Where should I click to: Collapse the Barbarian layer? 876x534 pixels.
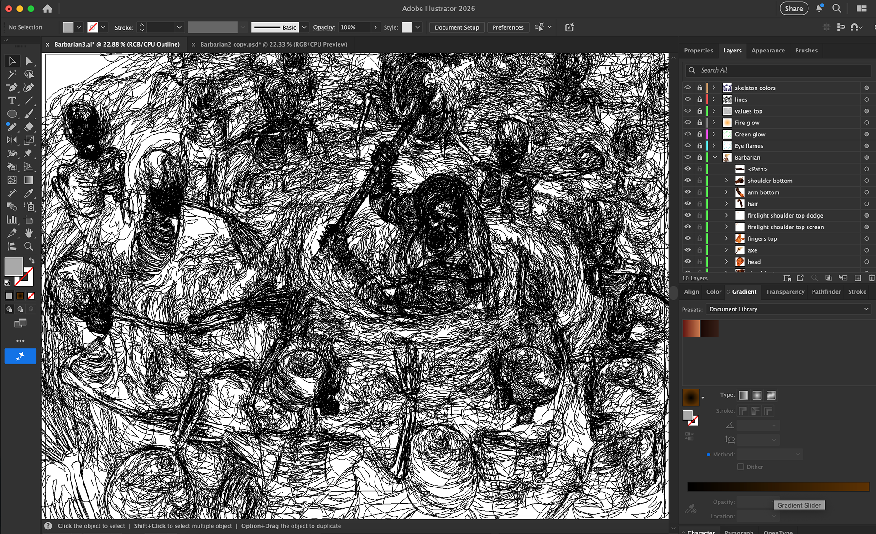pyautogui.click(x=715, y=157)
